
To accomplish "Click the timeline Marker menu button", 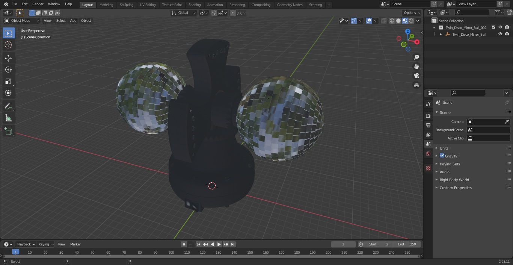I will [x=75, y=244].
